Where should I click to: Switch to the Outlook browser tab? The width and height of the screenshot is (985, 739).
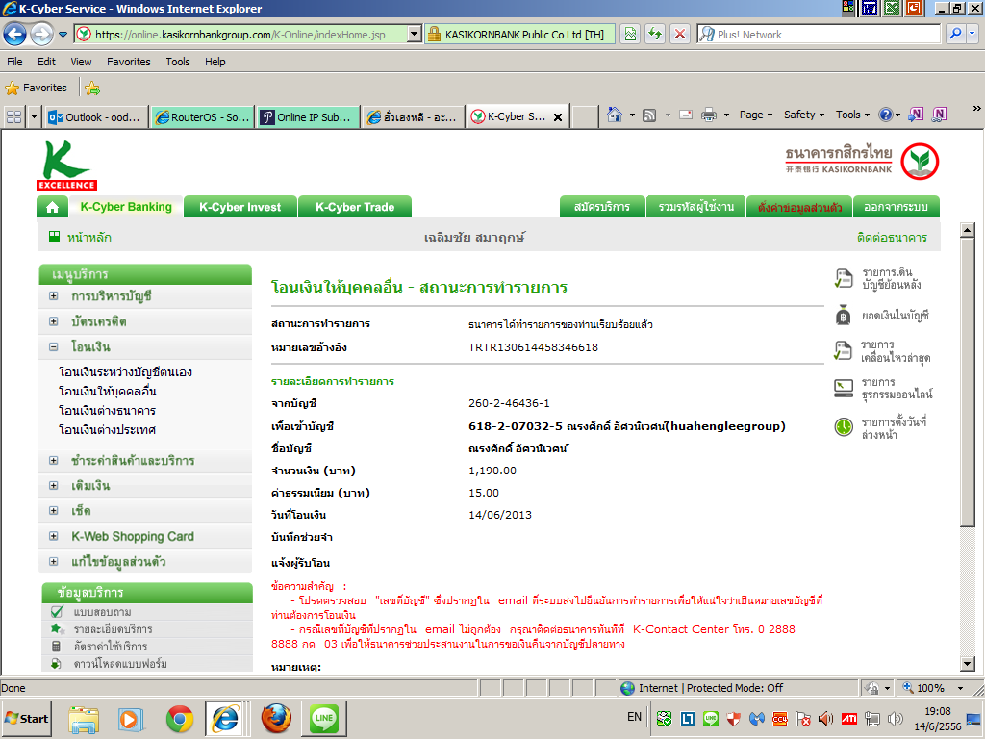(x=95, y=116)
